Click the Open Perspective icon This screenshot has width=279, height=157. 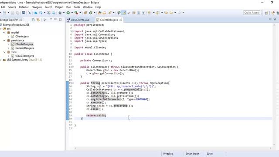coord(266,13)
